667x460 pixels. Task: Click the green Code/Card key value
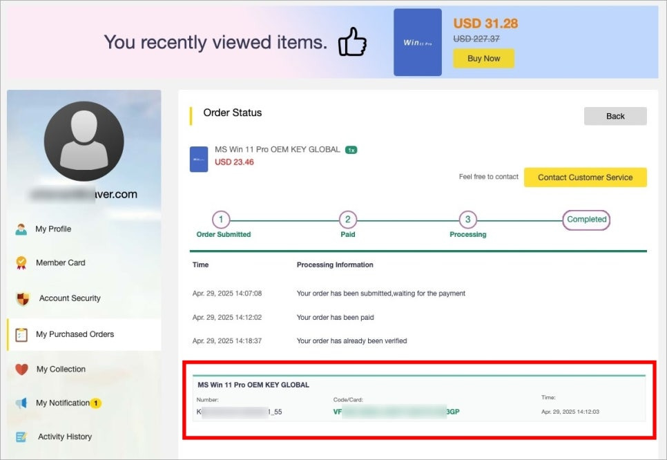pyautogui.click(x=396, y=412)
